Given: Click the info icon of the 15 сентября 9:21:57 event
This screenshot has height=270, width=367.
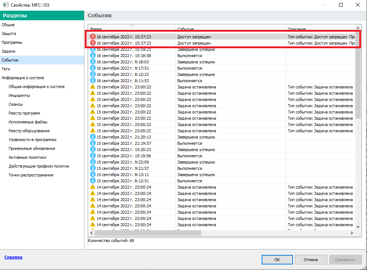Looking at the screenshot, I should pyautogui.click(x=93, y=168).
